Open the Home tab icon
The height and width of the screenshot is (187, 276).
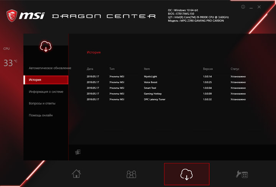point(76,174)
